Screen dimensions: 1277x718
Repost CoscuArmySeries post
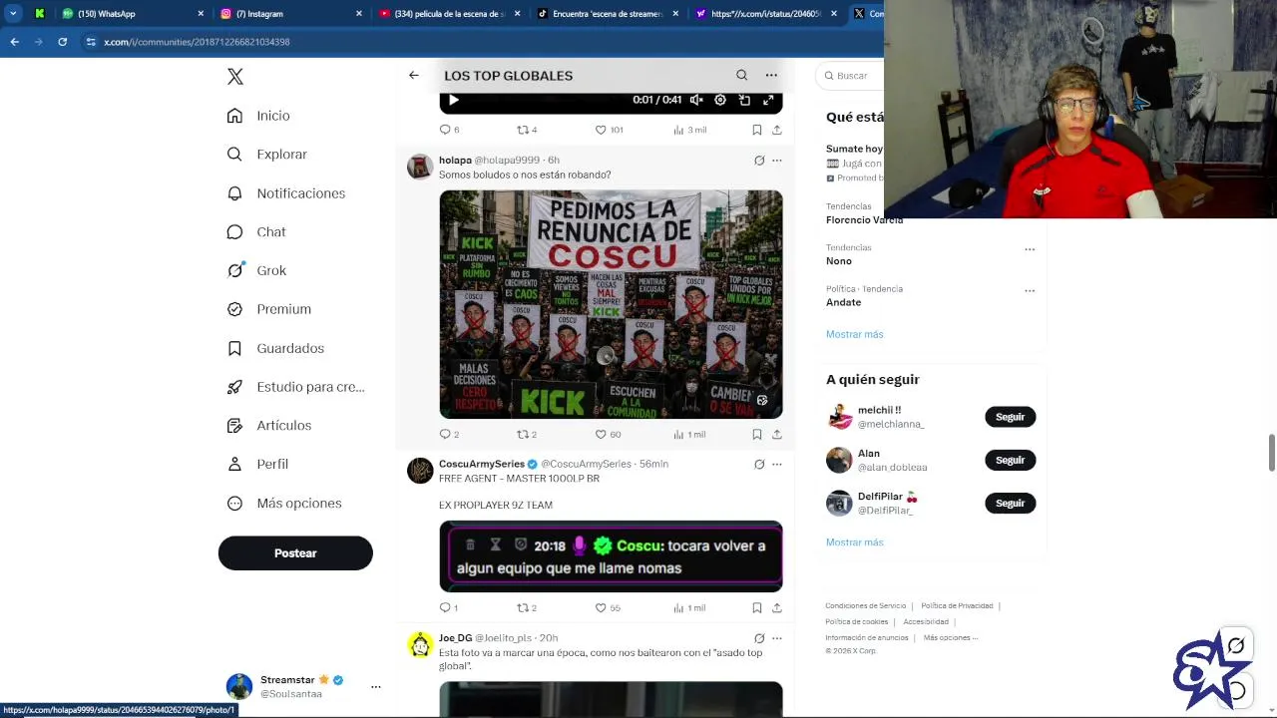527,607
